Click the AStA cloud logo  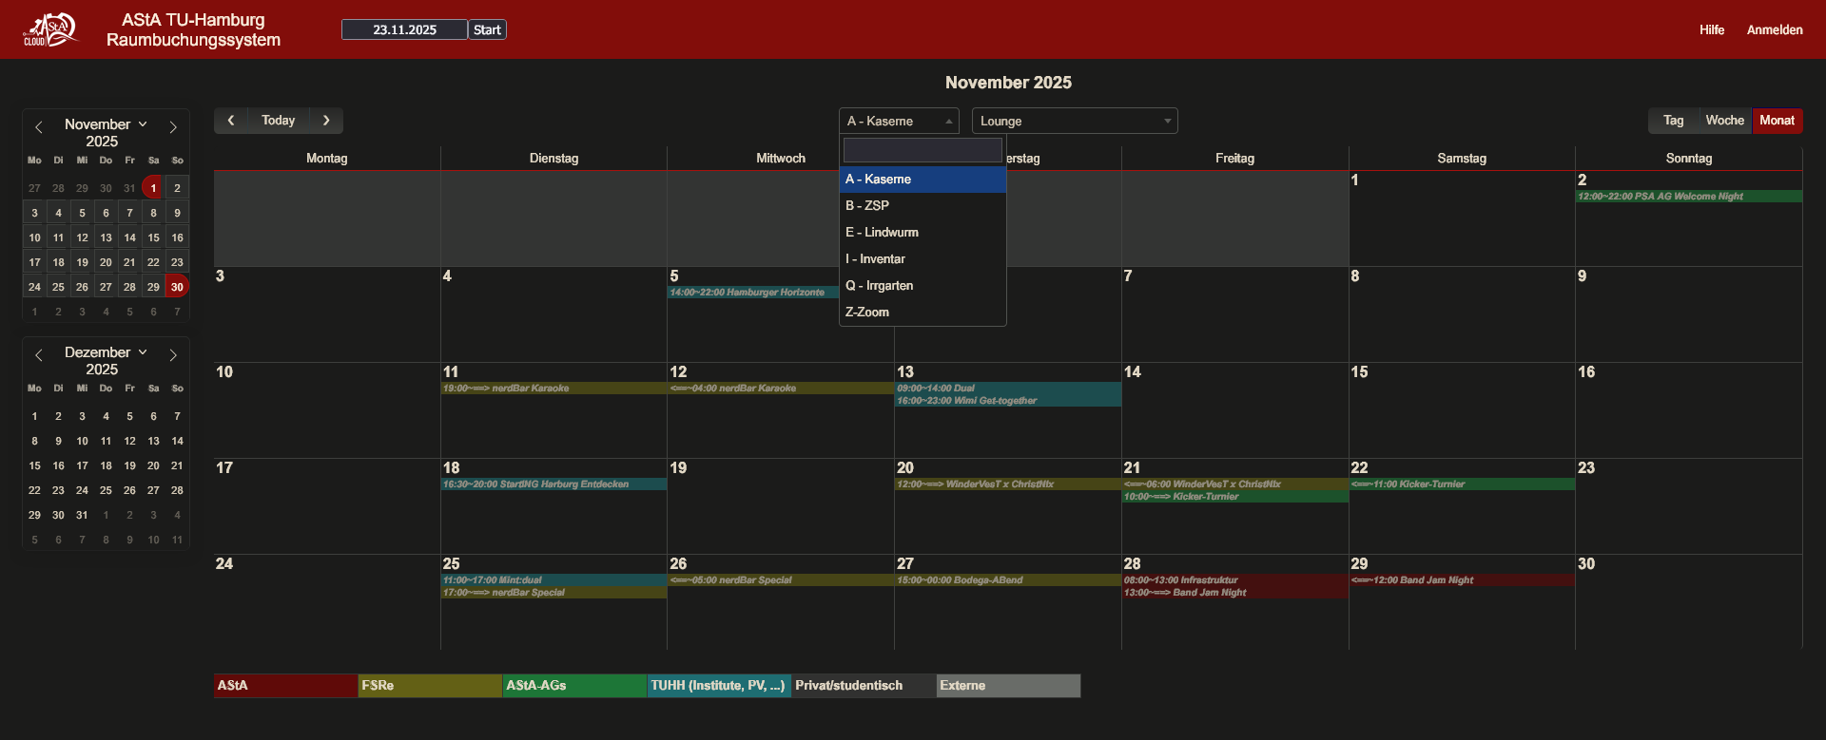tap(49, 29)
